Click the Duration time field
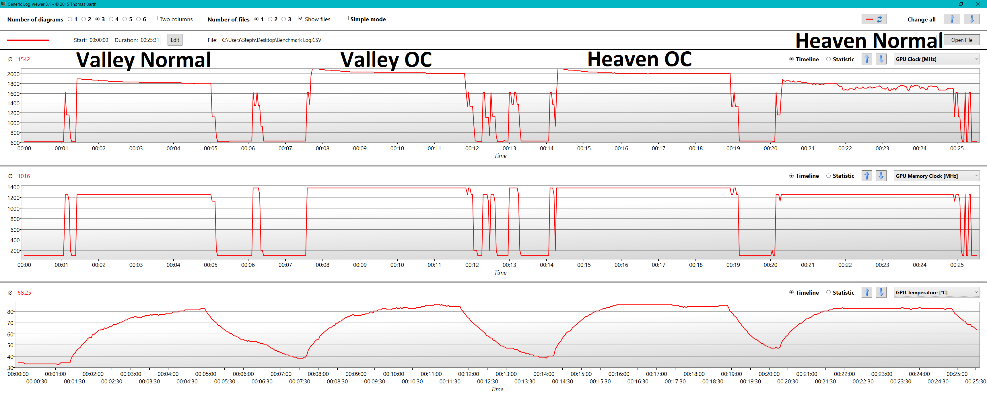Screen dimensions: 987x398 150,40
